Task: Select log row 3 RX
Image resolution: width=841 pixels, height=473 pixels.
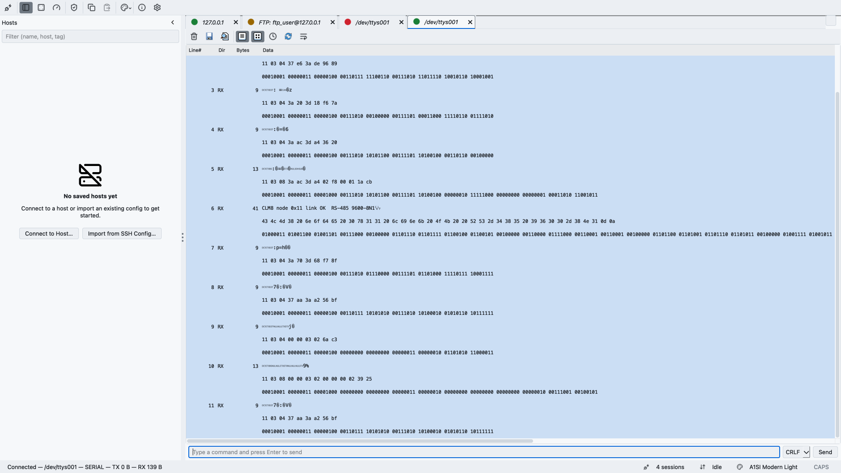Action: coord(510,90)
